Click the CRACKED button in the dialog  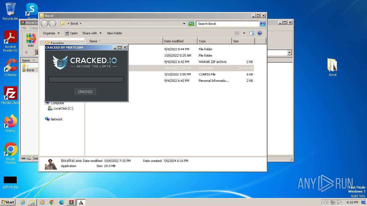[85, 92]
